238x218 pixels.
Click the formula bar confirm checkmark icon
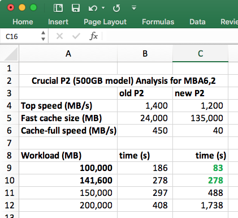tap(76, 36)
